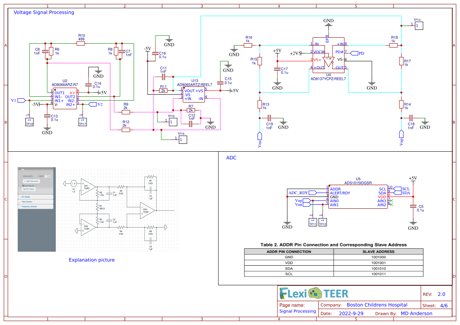Screen dimensions: 460x325
Task: Click test point symbol TP11
Action: 312,222
